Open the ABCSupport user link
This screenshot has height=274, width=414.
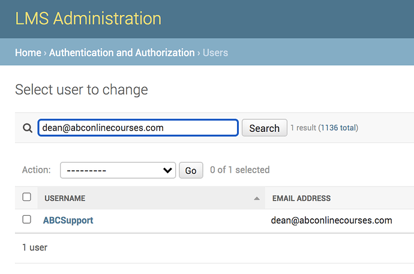point(68,220)
